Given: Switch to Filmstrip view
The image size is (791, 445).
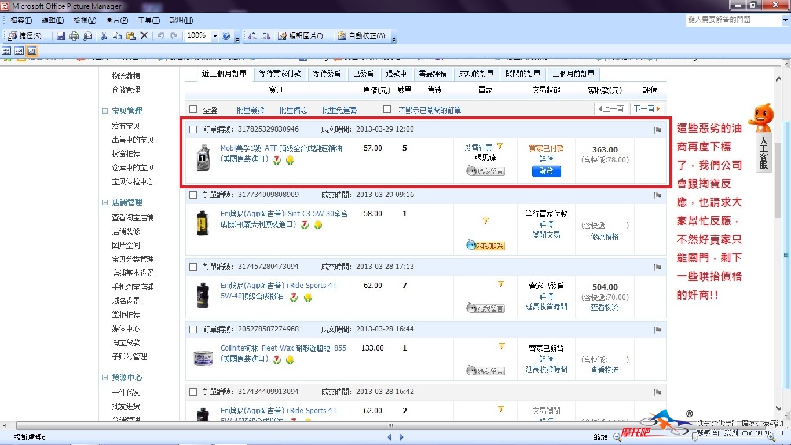Looking at the screenshot, I should click(x=19, y=51).
